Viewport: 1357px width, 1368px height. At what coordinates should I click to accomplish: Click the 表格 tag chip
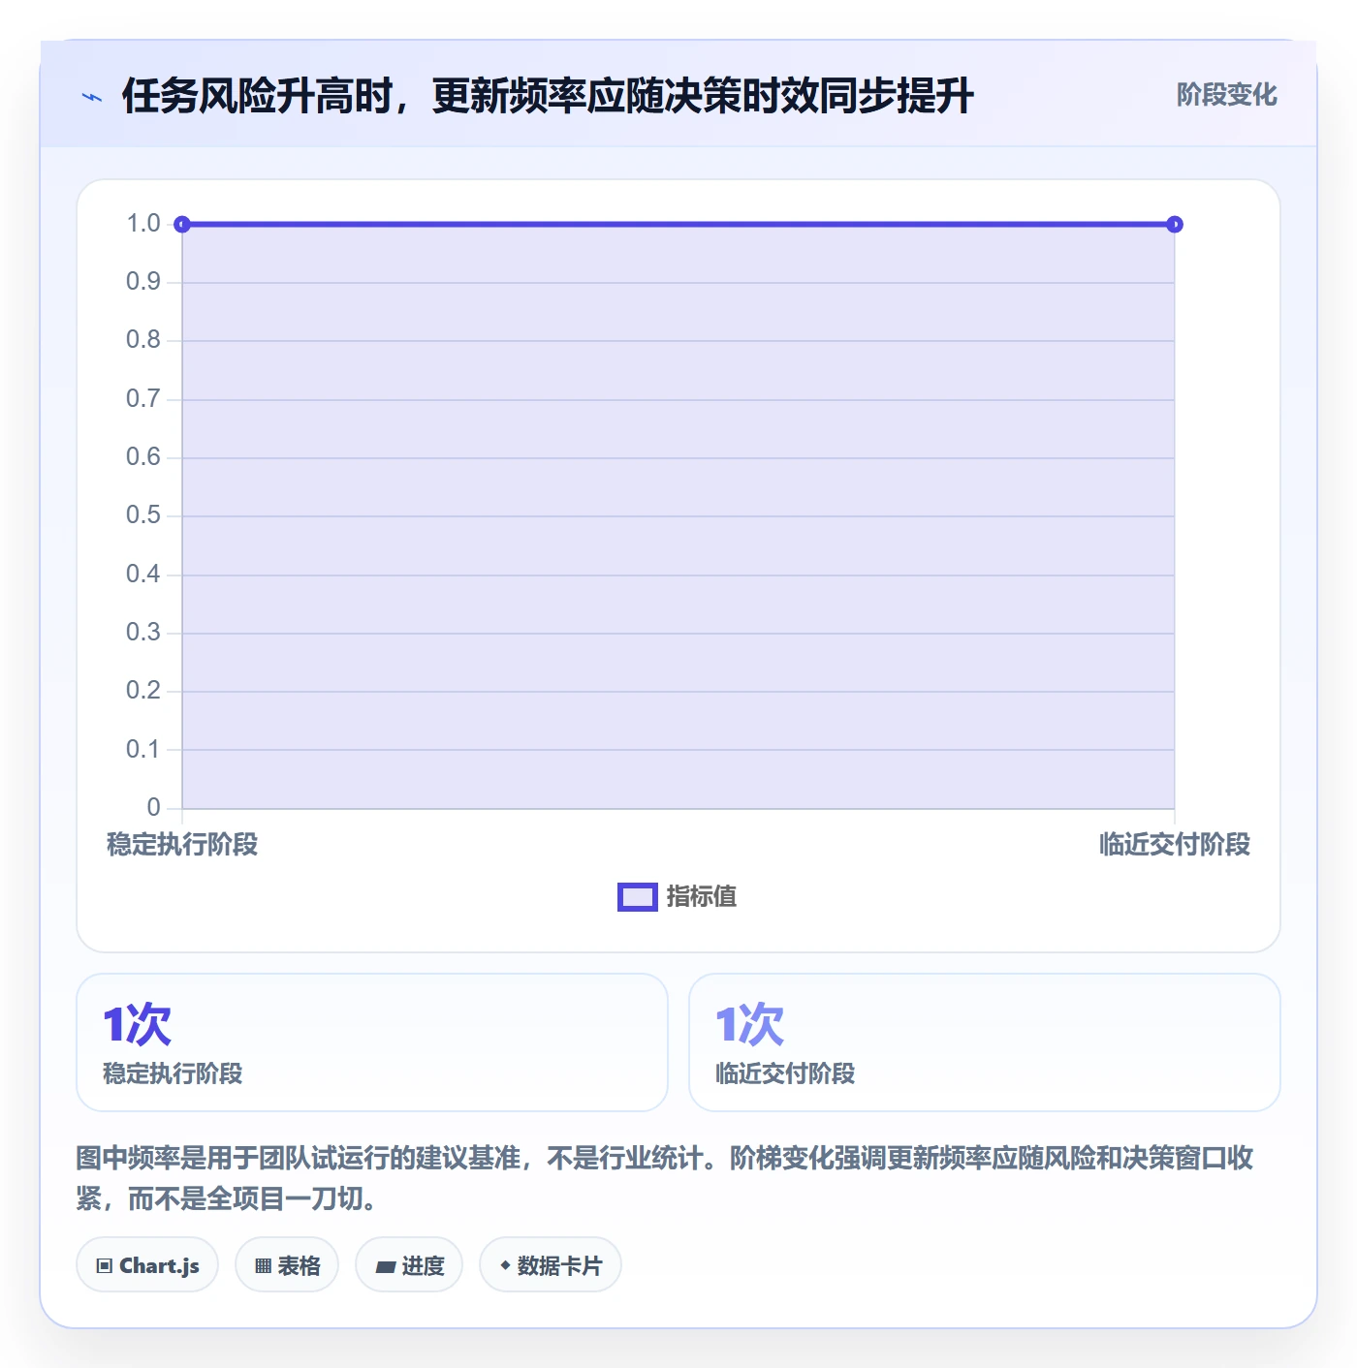tap(287, 1264)
